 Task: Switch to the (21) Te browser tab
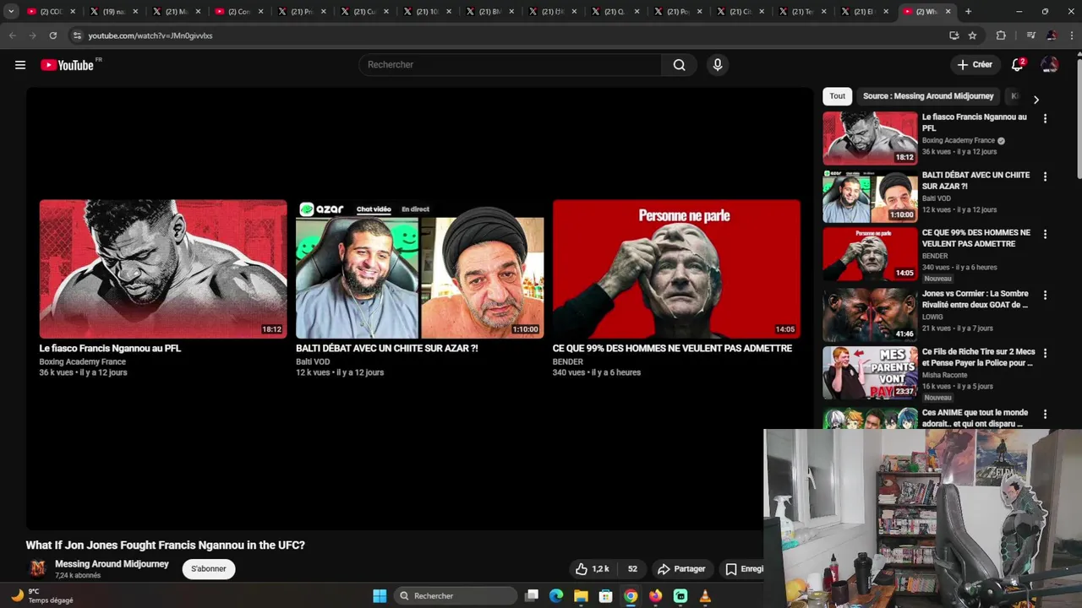pos(803,12)
